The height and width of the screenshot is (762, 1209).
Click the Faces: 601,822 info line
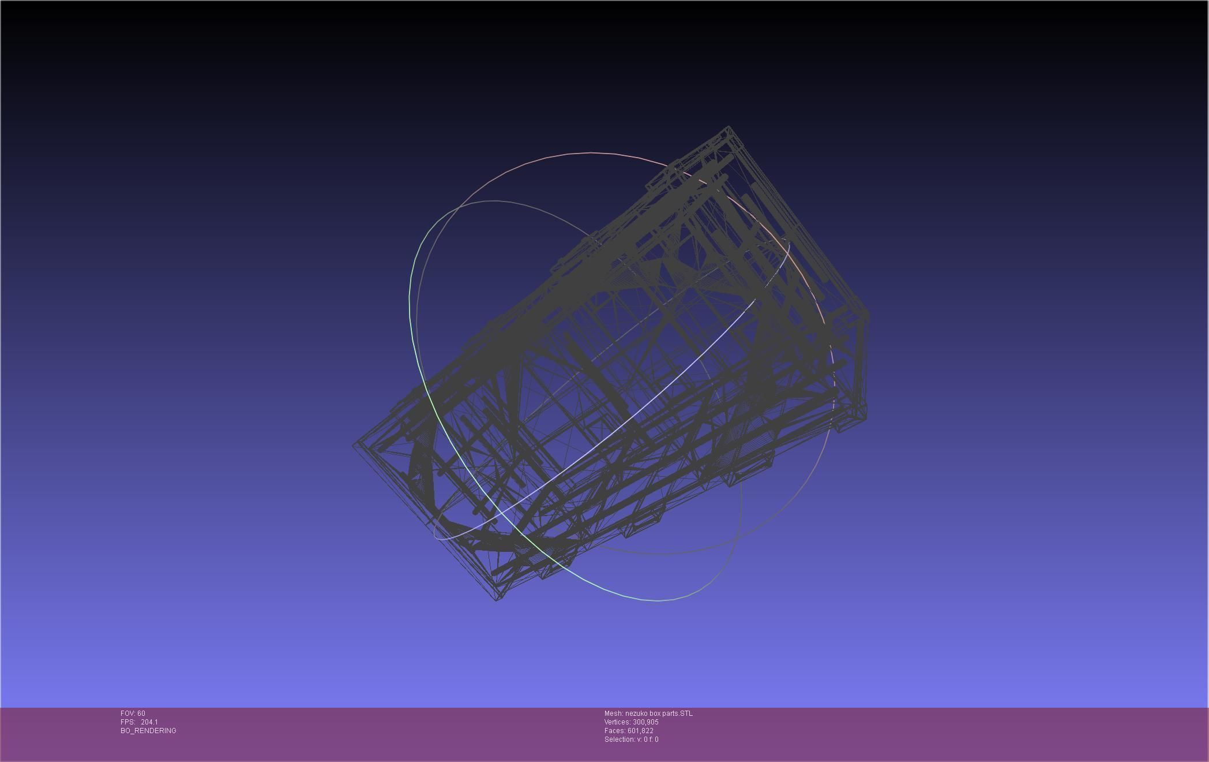tap(629, 731)
